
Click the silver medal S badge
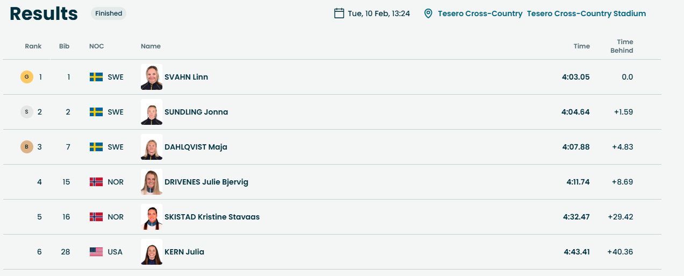click(x=27, y=112)
